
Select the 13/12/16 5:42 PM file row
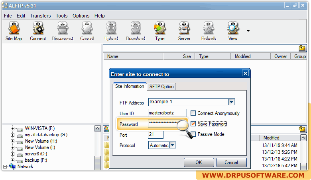[280, 166]
